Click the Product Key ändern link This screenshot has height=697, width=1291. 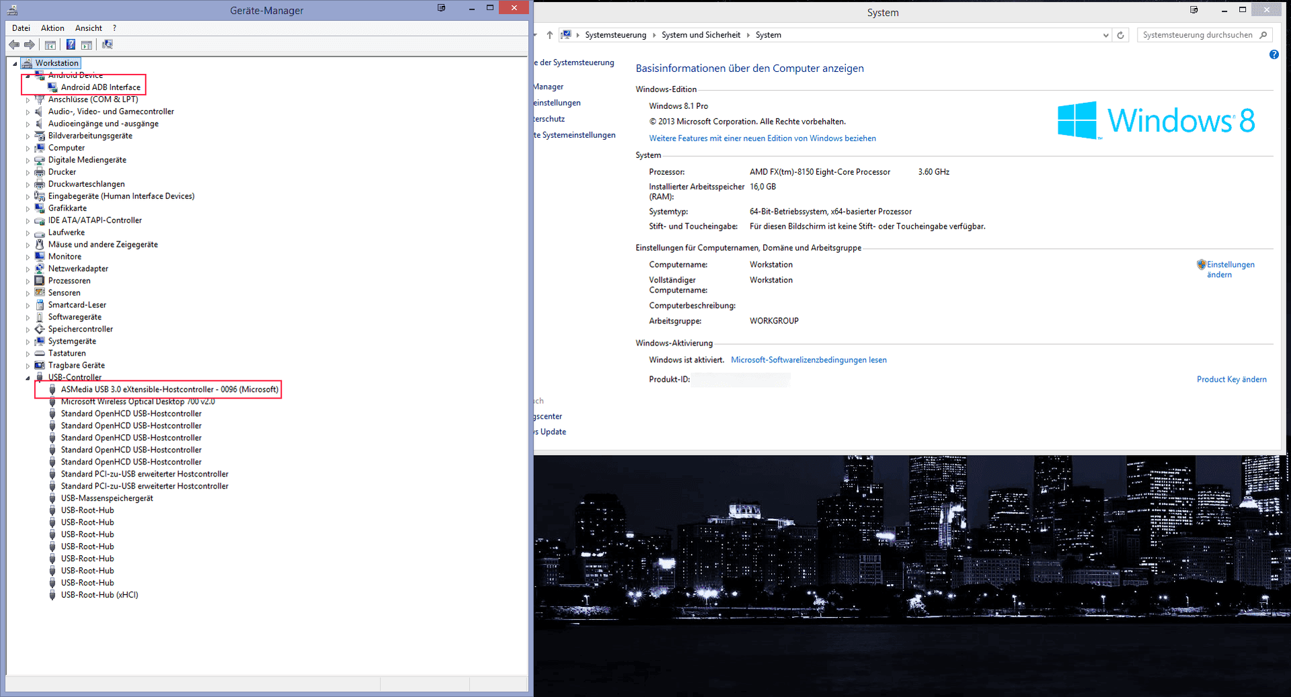click(x=1231, y=380)
